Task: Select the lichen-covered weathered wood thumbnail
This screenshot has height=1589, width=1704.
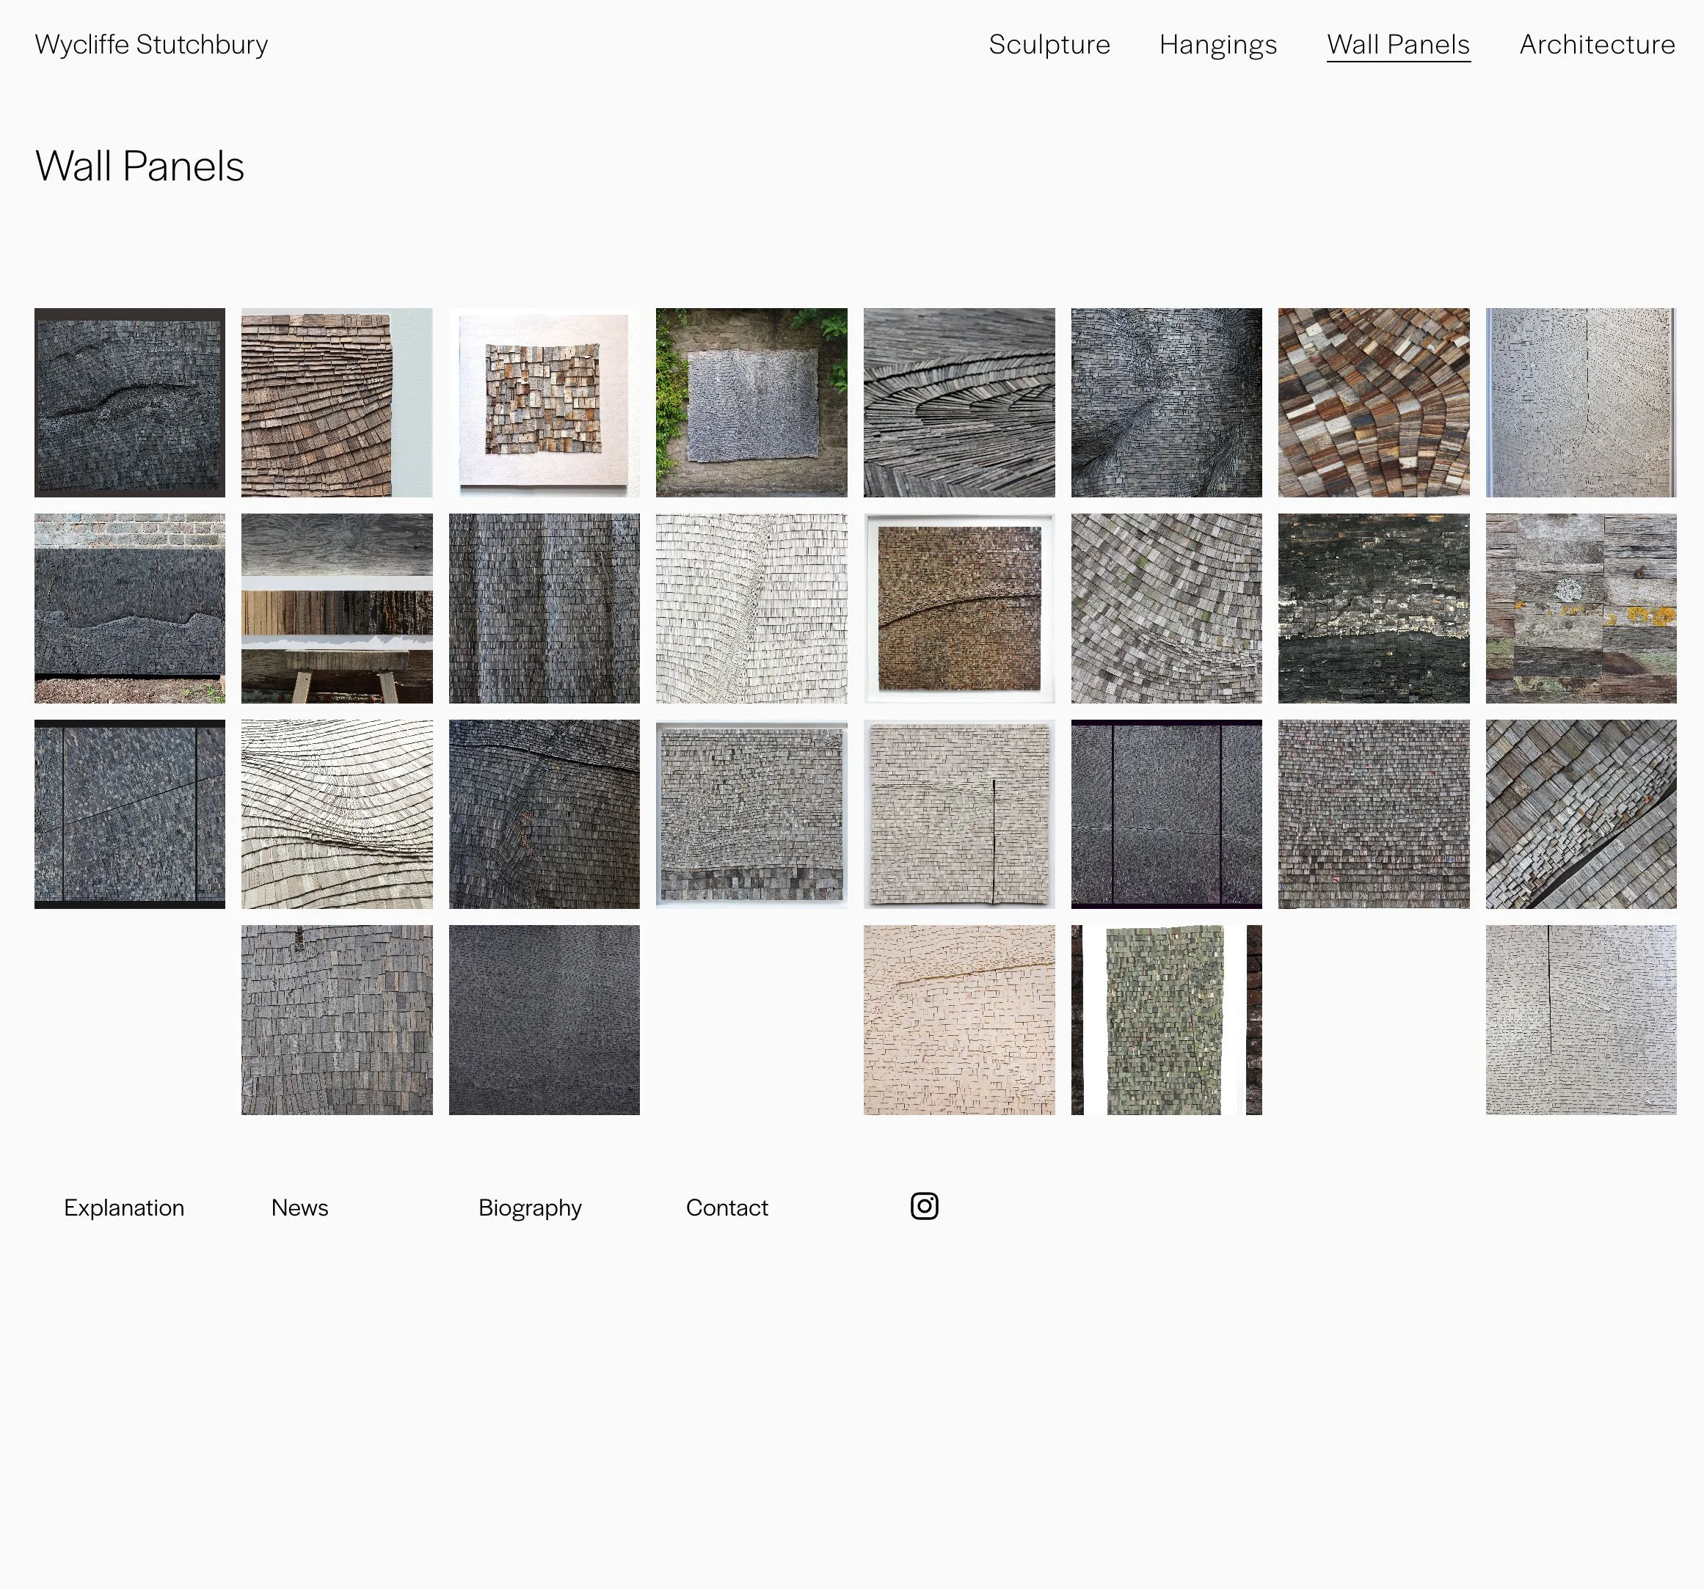Action: (1581, 608)
